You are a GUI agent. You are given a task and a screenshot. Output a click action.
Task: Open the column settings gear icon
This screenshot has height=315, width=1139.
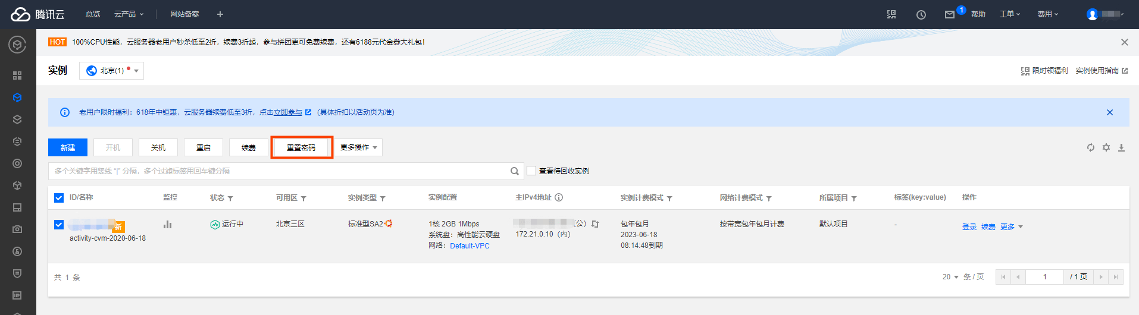1106,147
